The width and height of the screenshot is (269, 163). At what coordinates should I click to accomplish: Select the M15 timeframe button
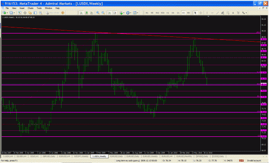coord(158,13)
